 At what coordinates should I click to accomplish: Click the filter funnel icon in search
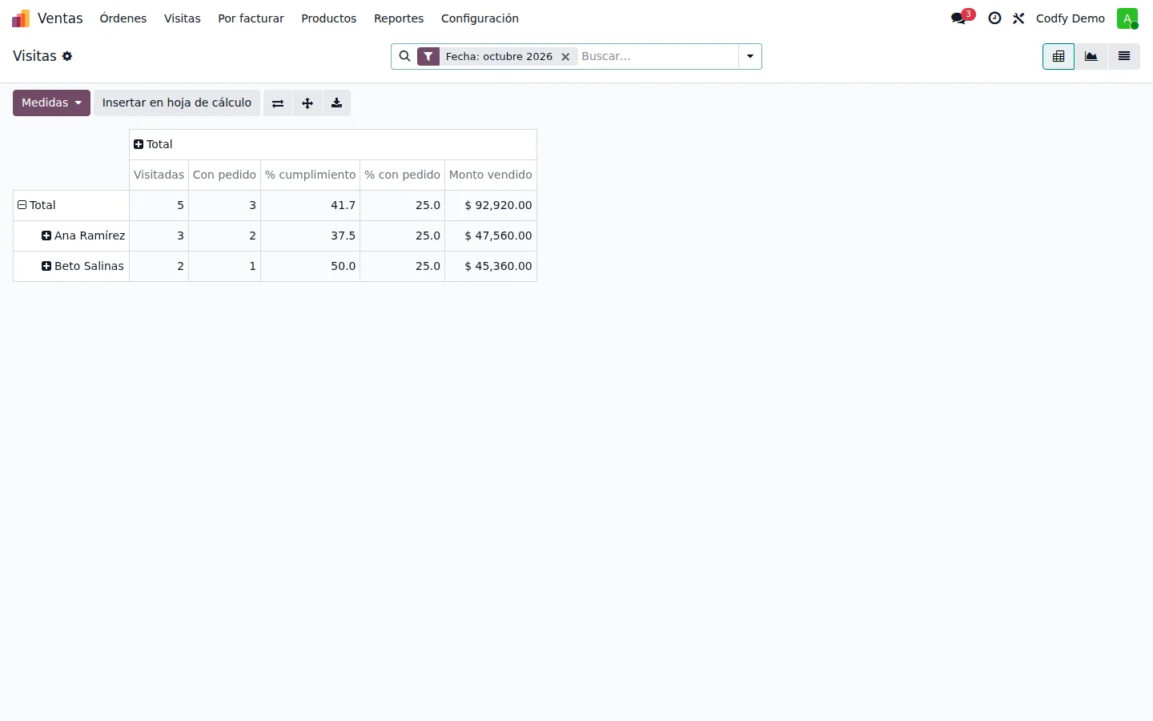[428, 56]
